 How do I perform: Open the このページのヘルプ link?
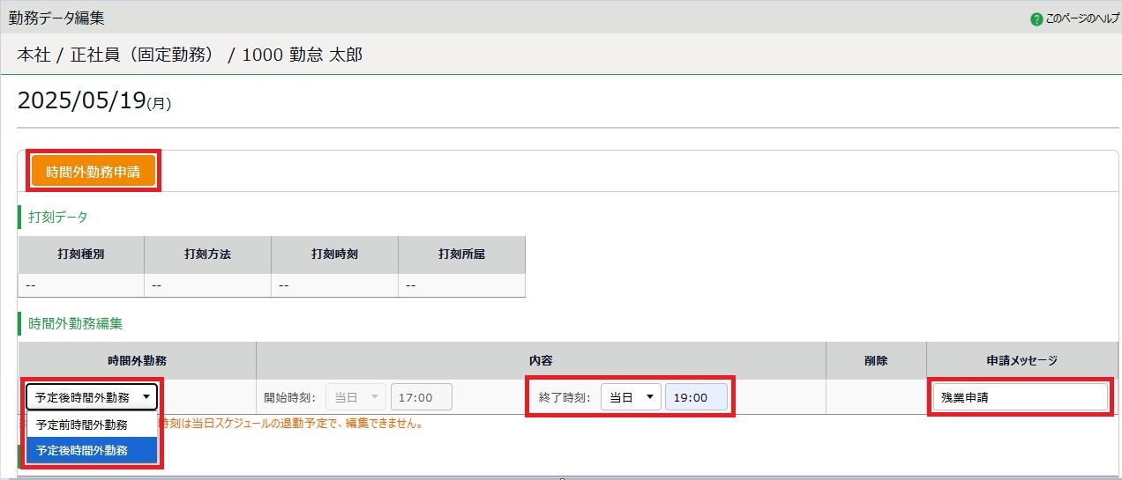(1081, 18)
